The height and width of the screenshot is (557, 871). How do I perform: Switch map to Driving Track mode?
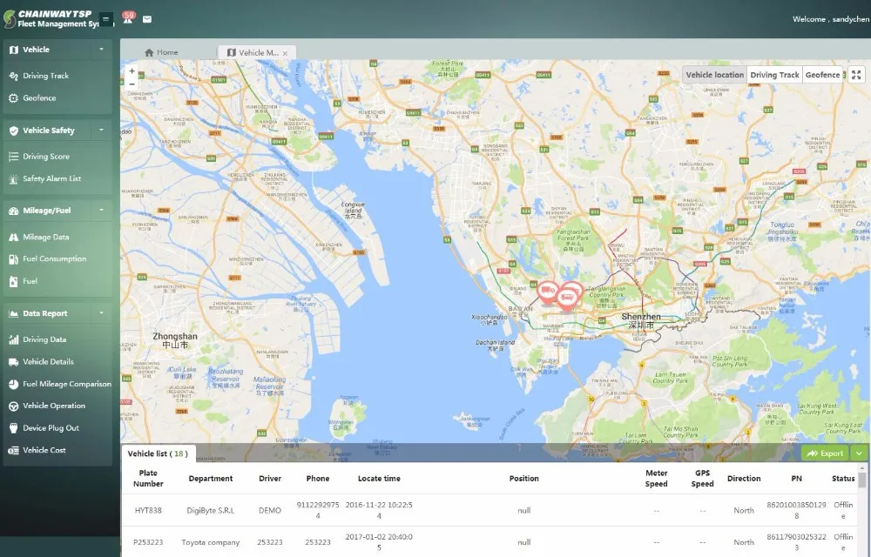[x=774, y=75]
